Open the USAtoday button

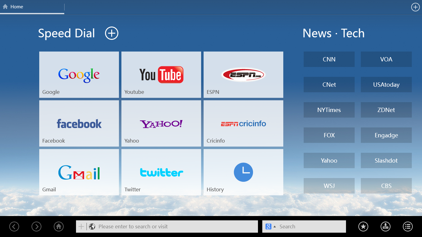coord(386,85)
